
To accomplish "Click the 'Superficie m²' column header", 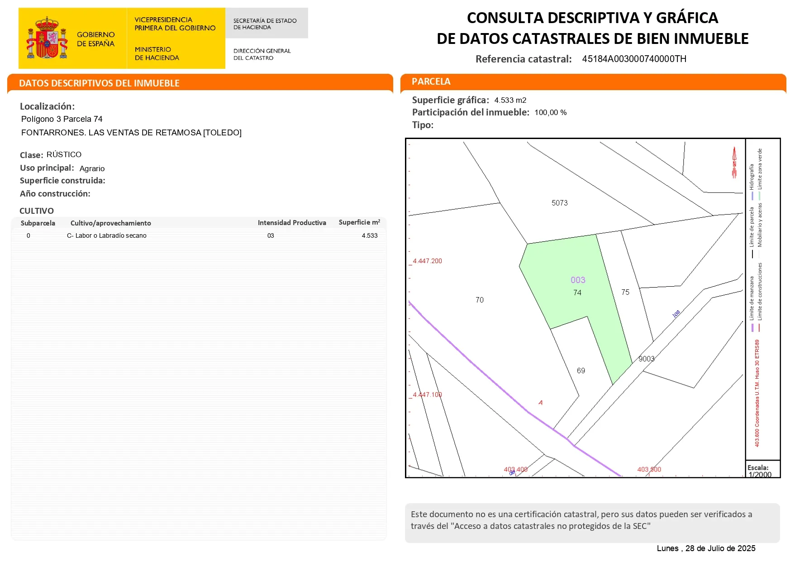I will [x=359, y=222].
